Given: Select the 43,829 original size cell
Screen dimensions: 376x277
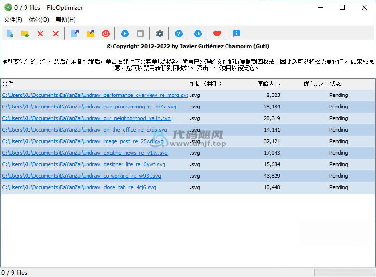Looking at the screenshot, I should point(272,176).
